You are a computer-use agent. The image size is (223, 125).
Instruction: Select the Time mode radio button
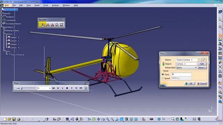click(163, 74)
